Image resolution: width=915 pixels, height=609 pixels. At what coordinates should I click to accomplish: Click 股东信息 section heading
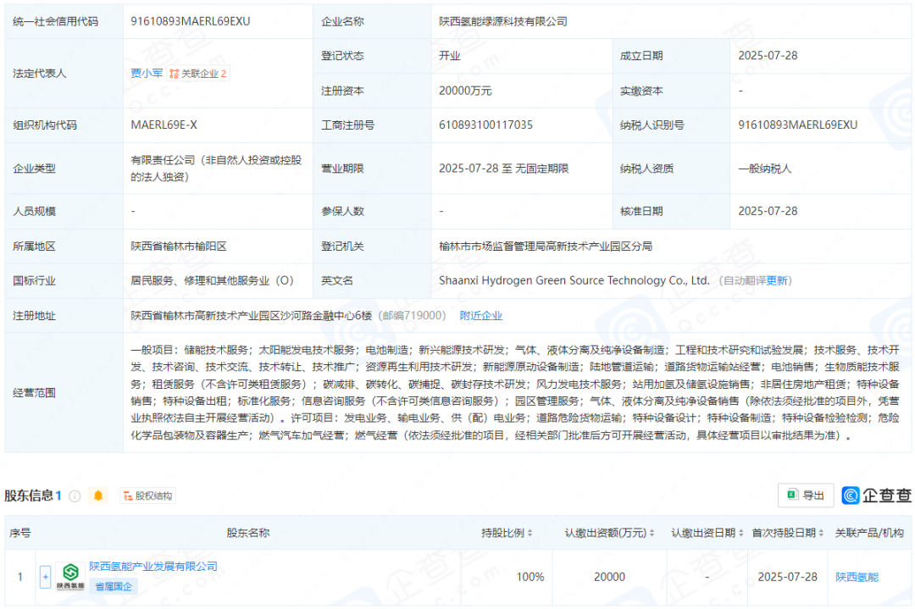(x=29, y=496)
